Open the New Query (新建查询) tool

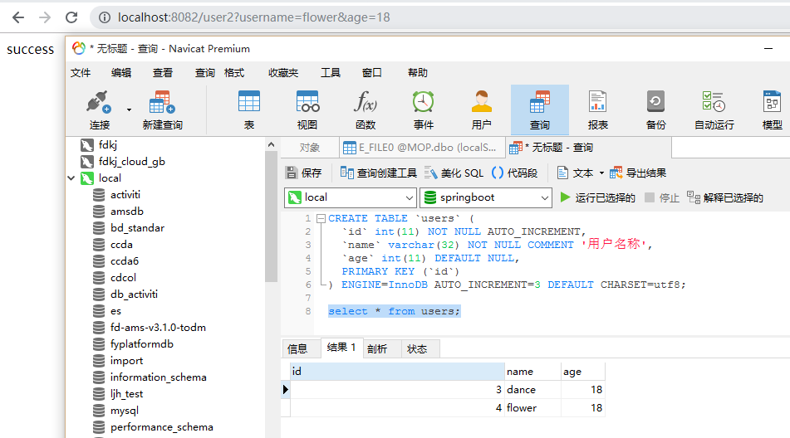pos(162,110)
